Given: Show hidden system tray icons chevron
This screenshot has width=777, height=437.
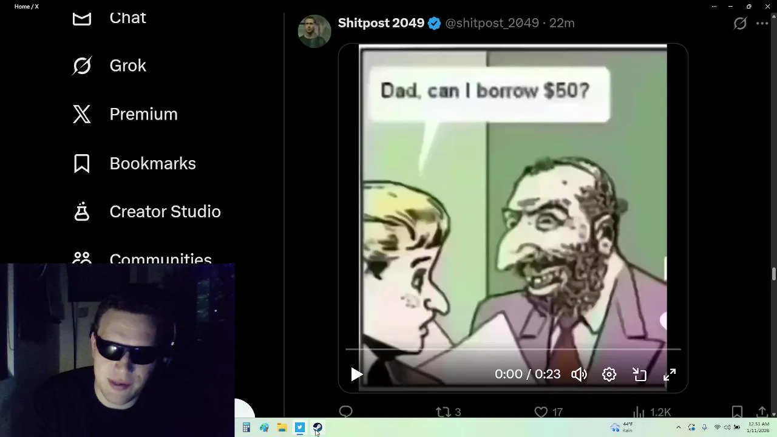Looking at the screenshot, I should (678, 428).
